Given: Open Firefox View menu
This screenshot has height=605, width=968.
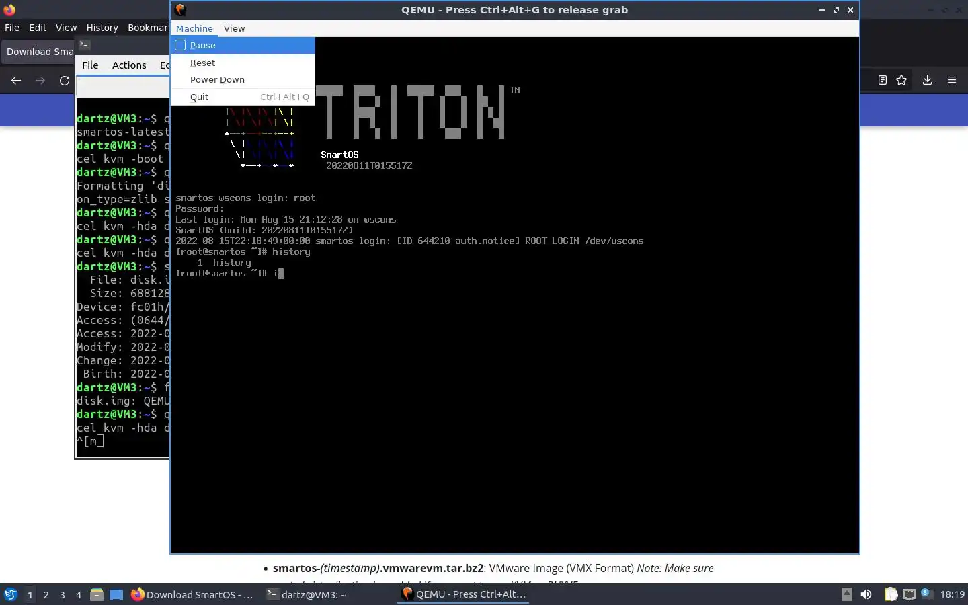Looking at the screenshot, I should pos(66,28).
